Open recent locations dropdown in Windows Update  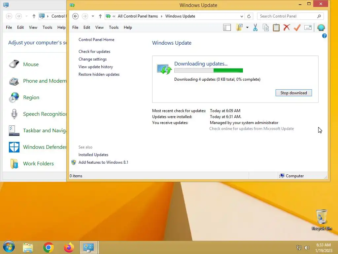(x=93, y=16)
